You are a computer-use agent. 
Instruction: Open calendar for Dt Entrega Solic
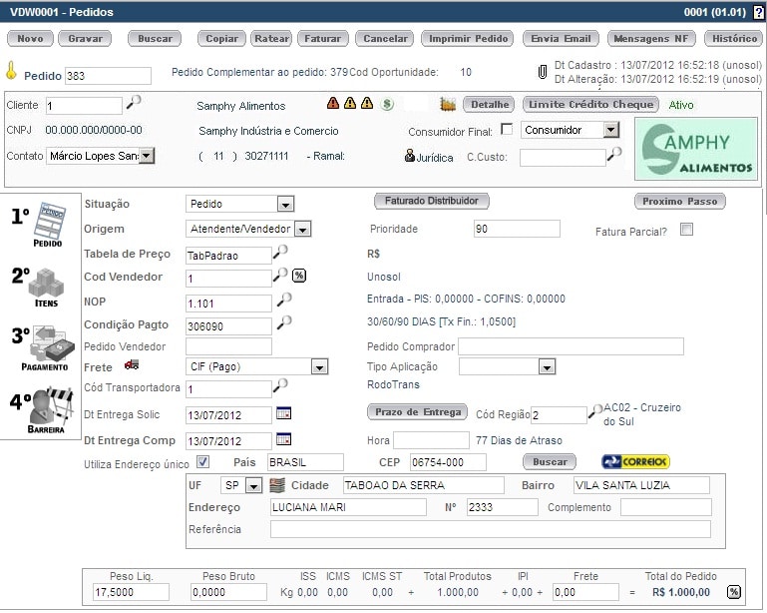point(283,413)
